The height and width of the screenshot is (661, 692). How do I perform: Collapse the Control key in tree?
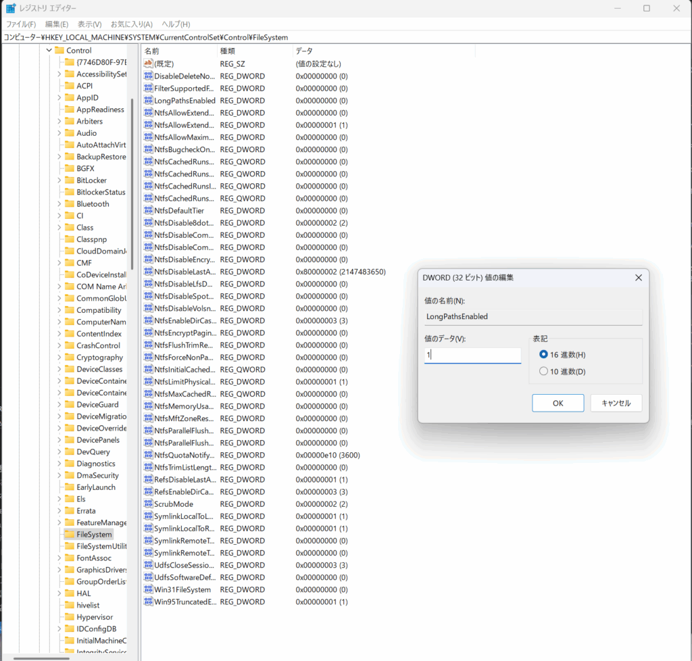coord(49,50)
